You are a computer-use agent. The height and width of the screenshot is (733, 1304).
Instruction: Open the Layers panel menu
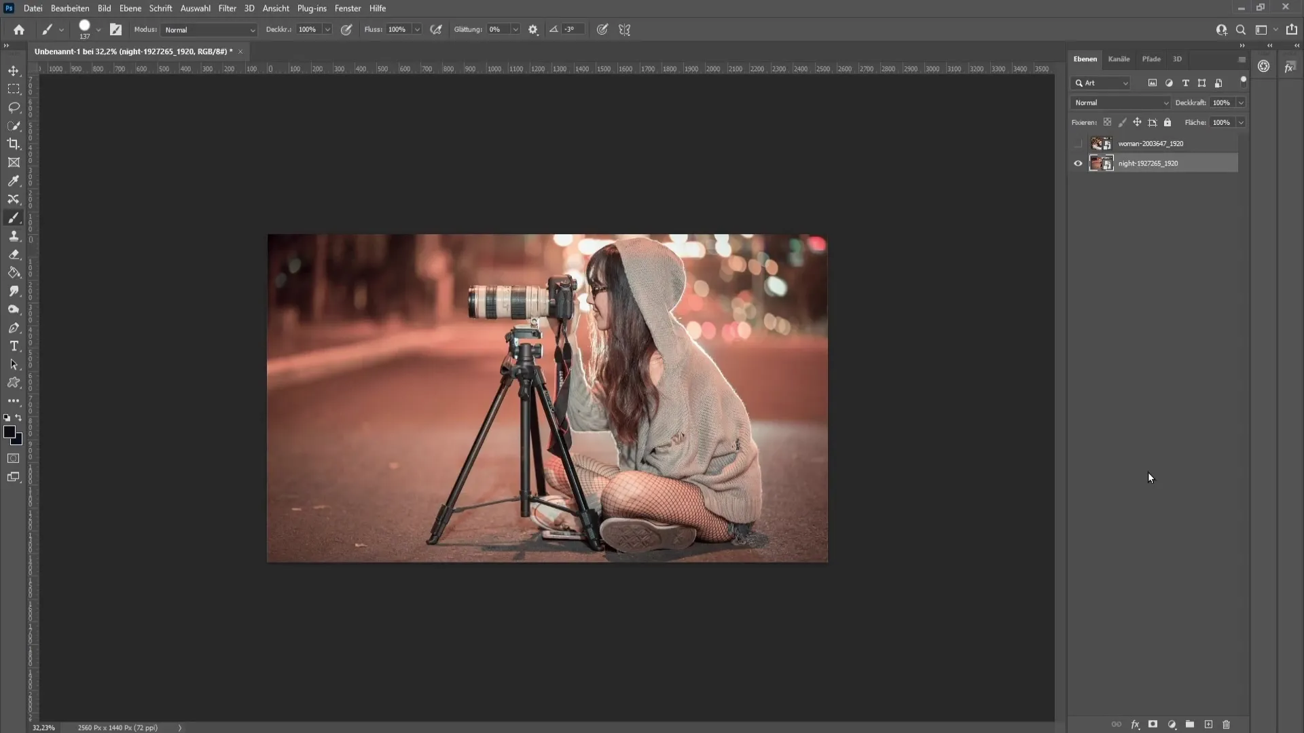(1242, 60)
